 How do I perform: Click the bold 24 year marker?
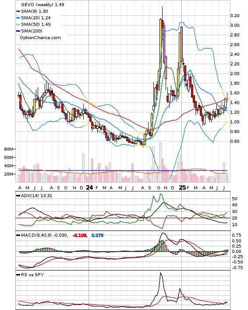click(89, 187)
